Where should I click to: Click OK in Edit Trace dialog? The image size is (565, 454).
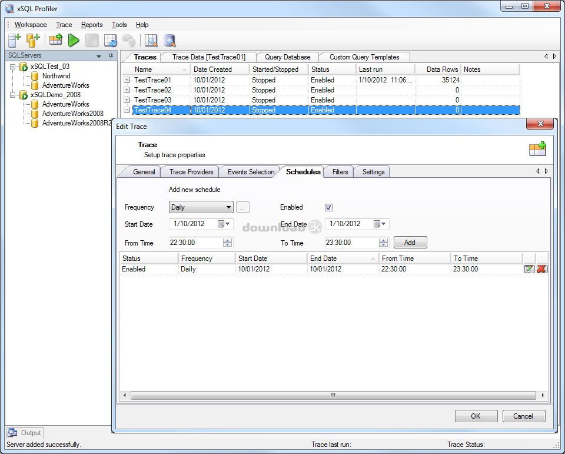pyautogui.click(x=476, y=416)
